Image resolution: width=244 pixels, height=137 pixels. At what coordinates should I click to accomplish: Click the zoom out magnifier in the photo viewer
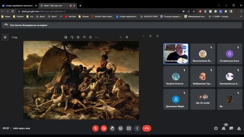point(121,37)
